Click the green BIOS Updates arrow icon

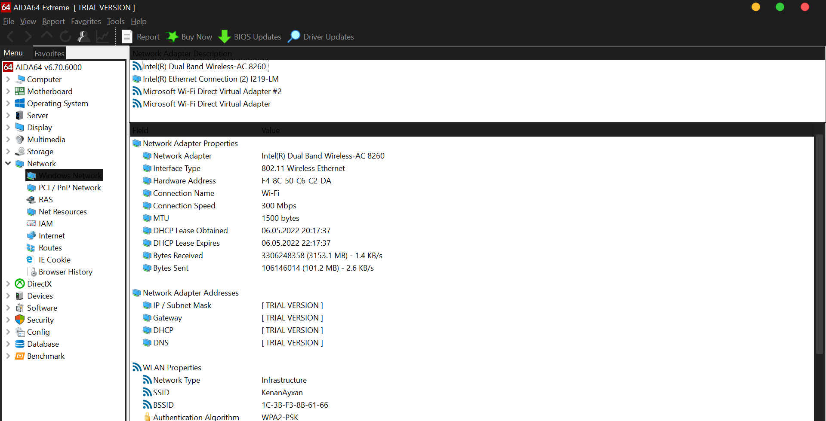[x=225, y=37]
